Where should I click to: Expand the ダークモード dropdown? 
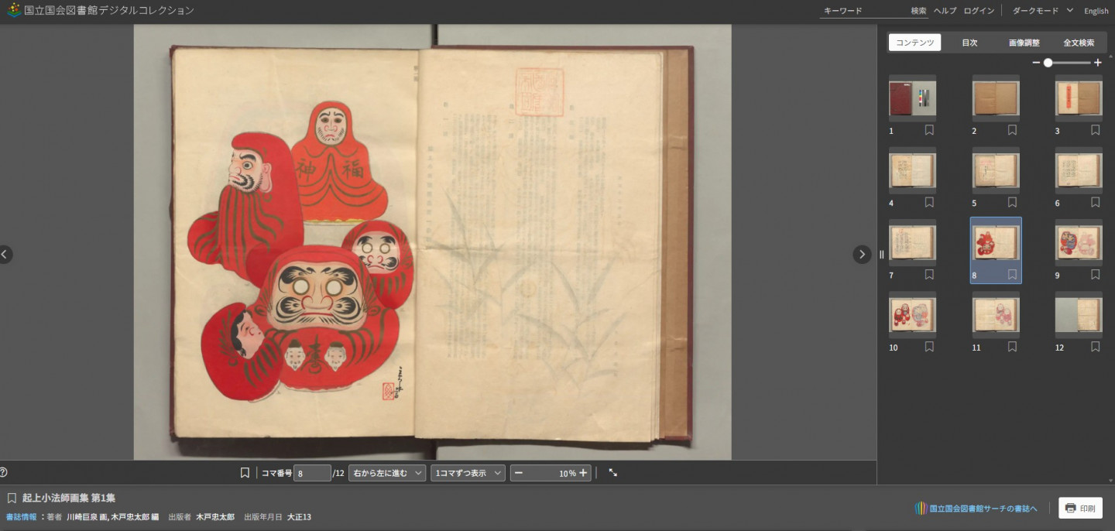pos(1042,11)
